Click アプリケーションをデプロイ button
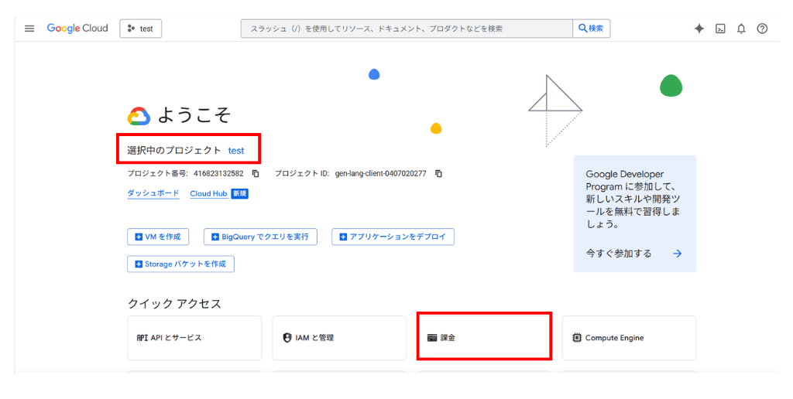The width and height of the screenshot is (793, 399). click(393, 237)
